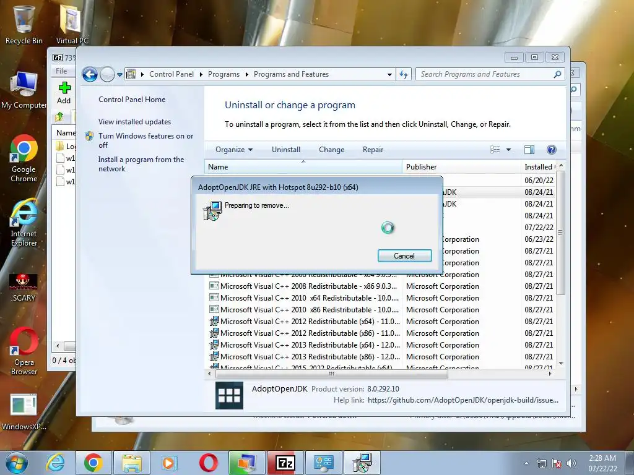
Task: Click Internet Explorer on the taskbar
Action: tap(56, 463)
